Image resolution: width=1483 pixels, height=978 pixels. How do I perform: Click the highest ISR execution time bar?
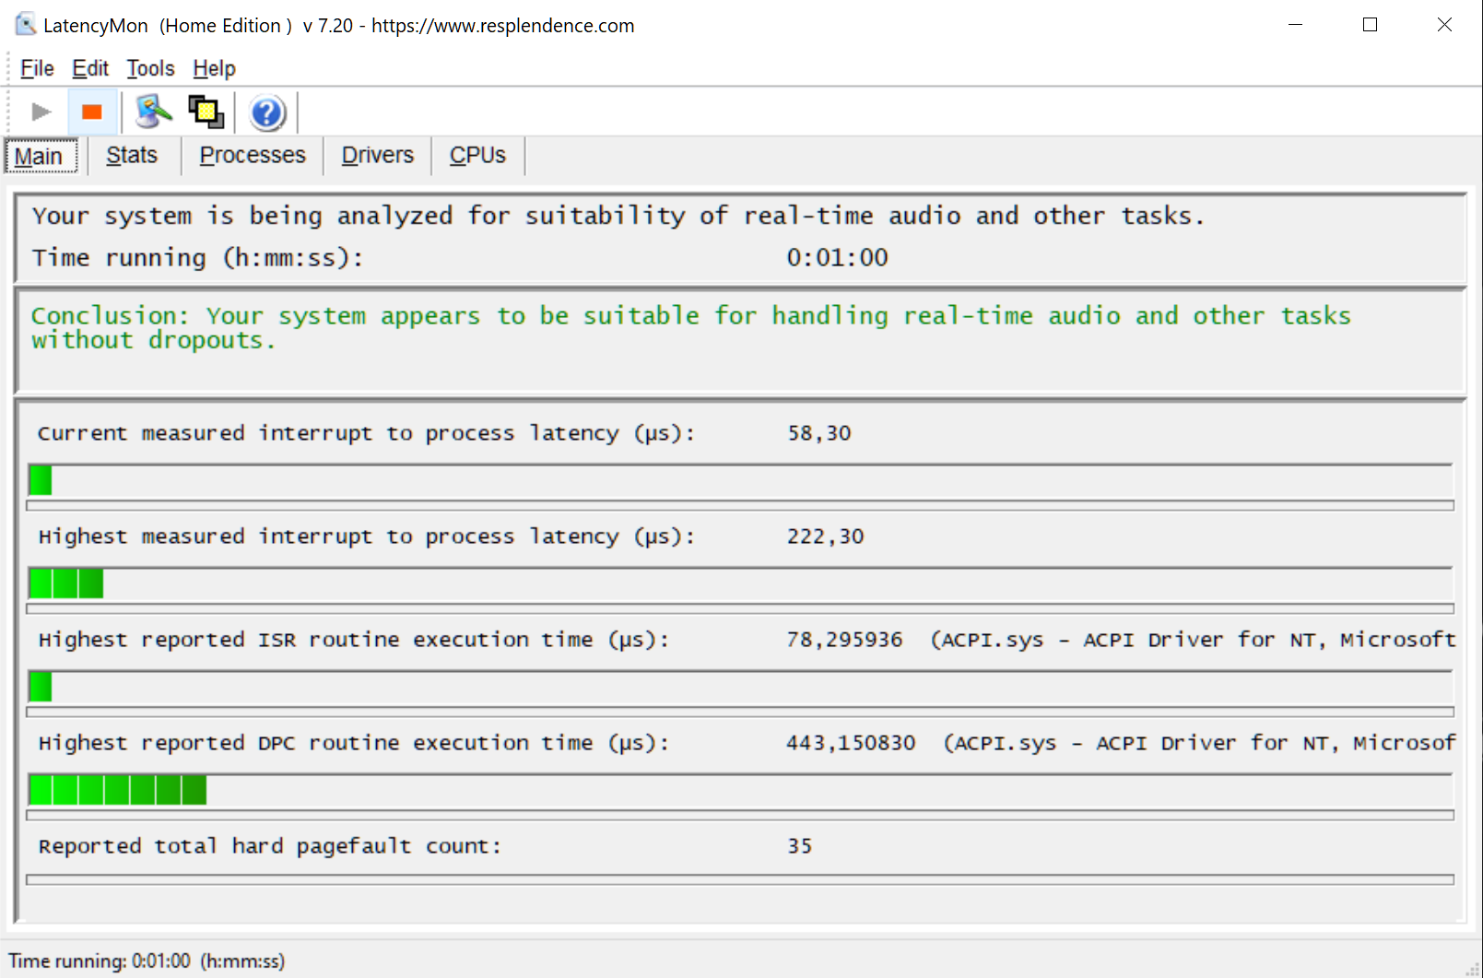(x=740, y=687)
